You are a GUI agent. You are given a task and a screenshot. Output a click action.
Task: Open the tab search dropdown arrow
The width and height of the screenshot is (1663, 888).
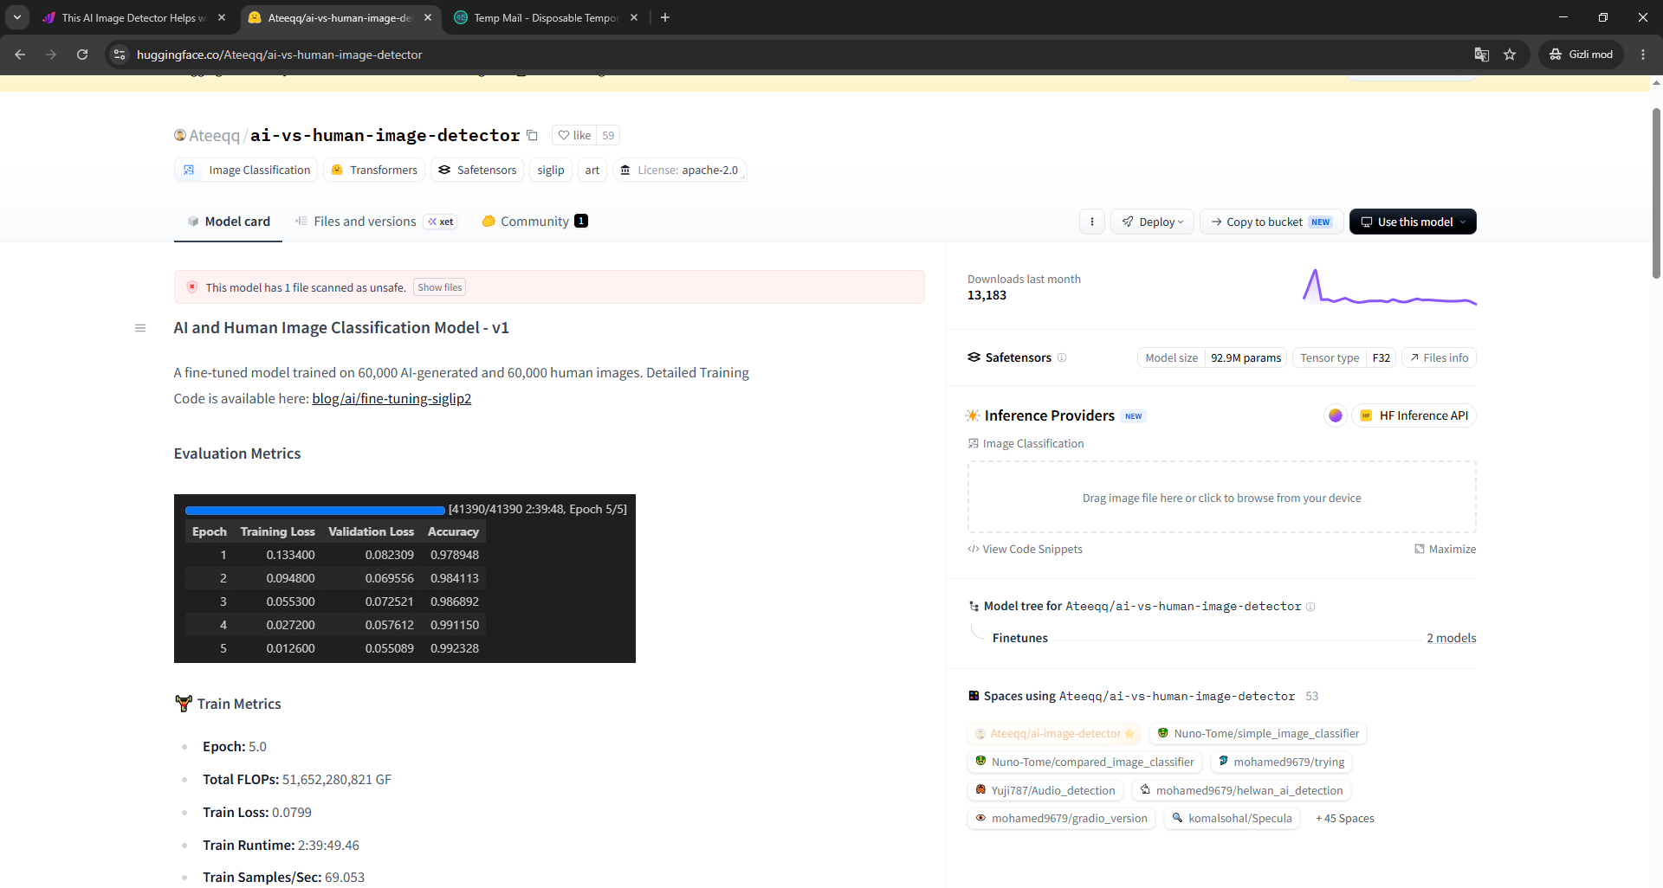17,17
